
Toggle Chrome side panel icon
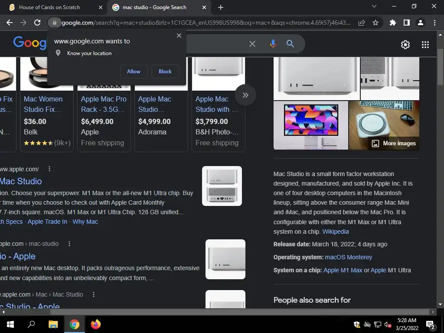coord(407,23)
